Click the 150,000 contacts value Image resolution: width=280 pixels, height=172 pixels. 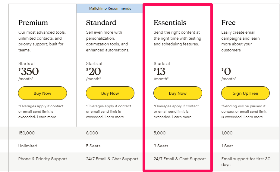[27, 133]
